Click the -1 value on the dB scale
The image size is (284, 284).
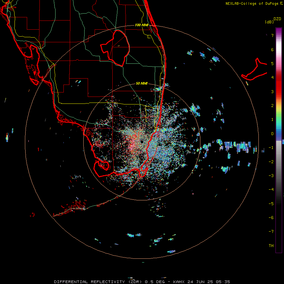coord(271,148)
